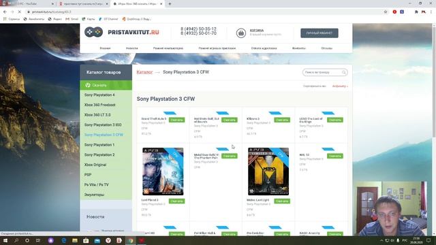Click the Pristavkitut gamepad logo
The width and height of the screenshot is (436, 245).
[x=93, y=32]
